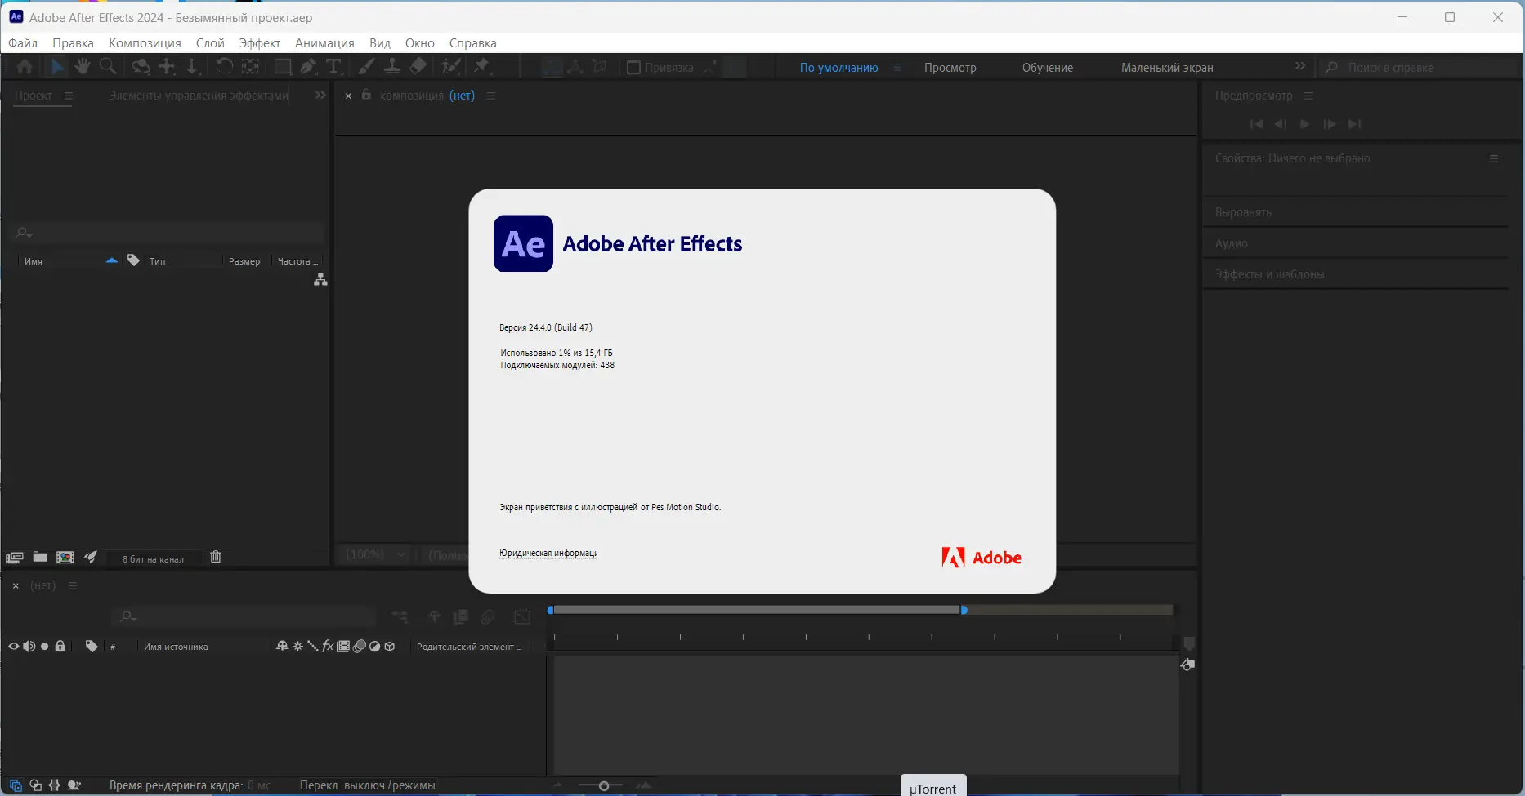This screenshot has height=796, width=1525.
Task: Select the Clone Stamp tool
Action: coord(392,67)
